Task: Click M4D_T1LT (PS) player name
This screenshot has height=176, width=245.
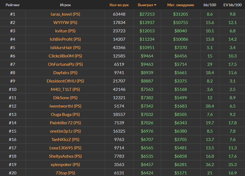Action: point(65,89)
